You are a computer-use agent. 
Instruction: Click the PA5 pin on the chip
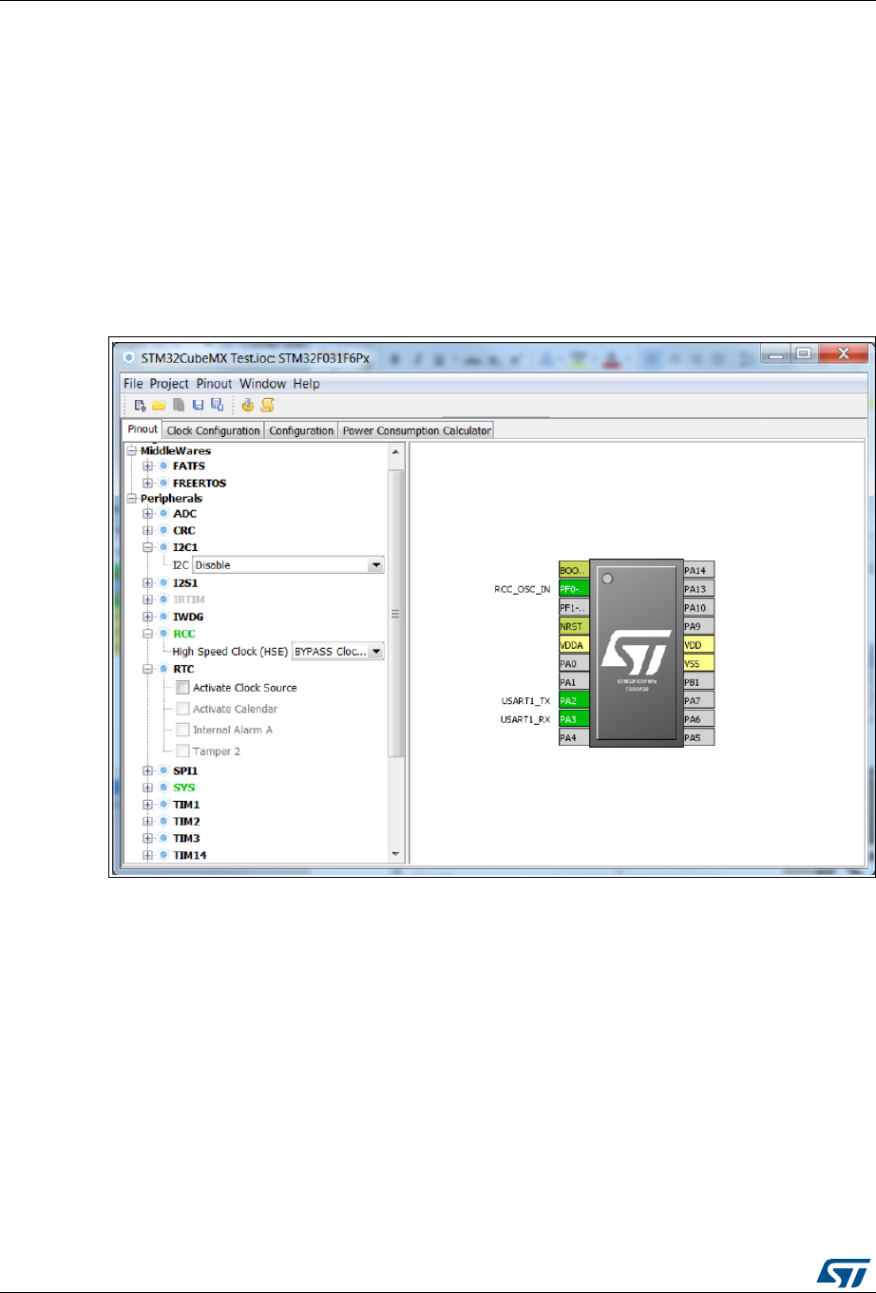tap(698, 737)
